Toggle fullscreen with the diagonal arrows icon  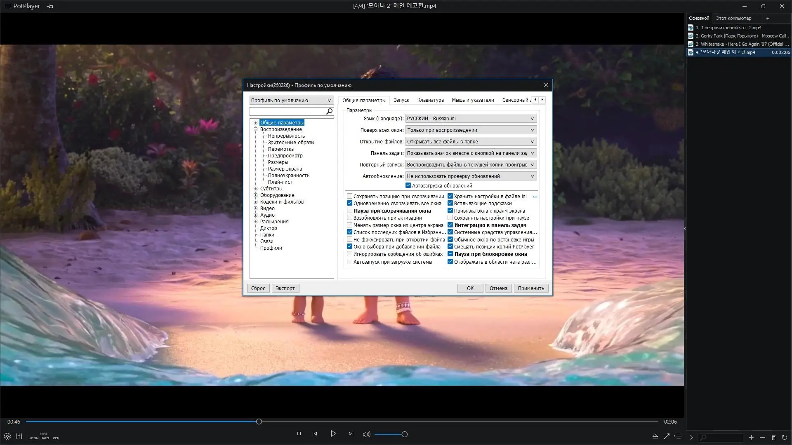pos(667,436)
